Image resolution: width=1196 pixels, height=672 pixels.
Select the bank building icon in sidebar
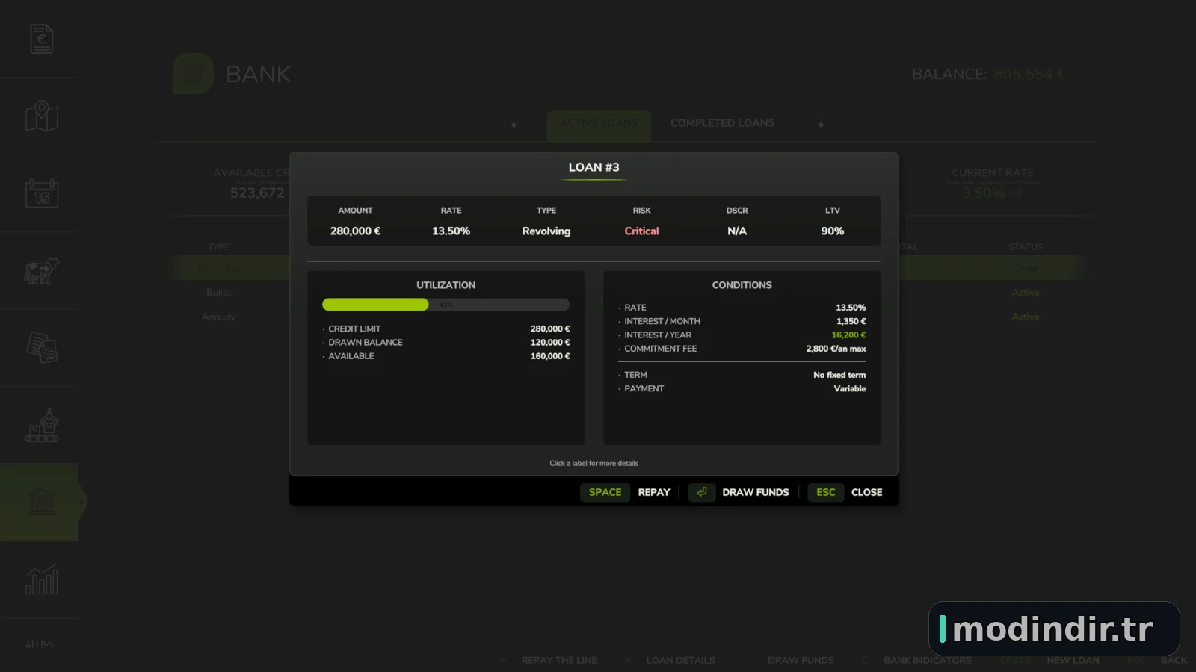coord(42,502)
